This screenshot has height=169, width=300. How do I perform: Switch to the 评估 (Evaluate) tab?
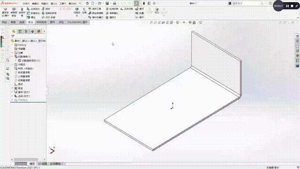tap(61, 22)
